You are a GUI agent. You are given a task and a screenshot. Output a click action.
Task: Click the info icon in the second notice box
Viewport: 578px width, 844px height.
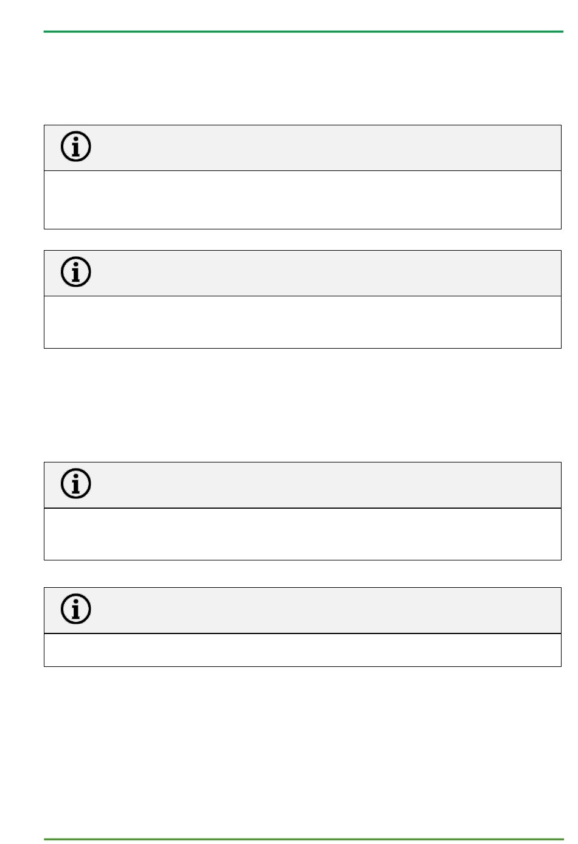tap(76, 272)
